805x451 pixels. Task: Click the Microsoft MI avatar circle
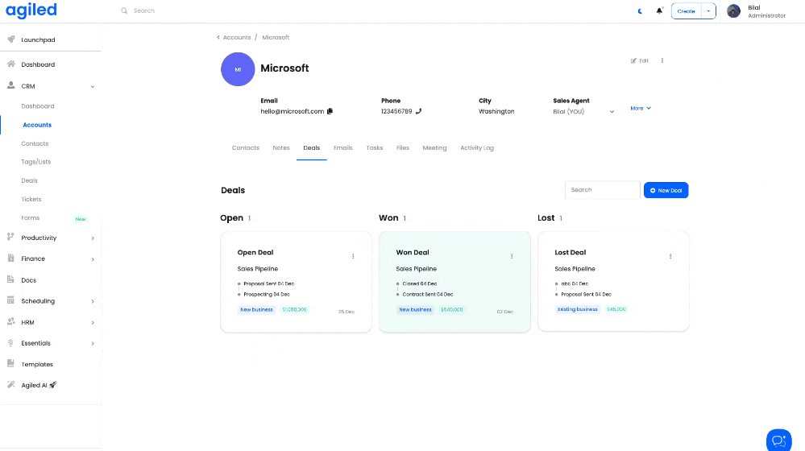coord(238,69)
